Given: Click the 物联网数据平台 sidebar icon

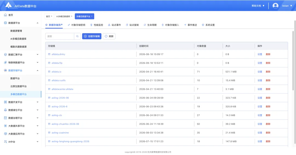Looking at the screenshot, I should [x=5, y=62].
